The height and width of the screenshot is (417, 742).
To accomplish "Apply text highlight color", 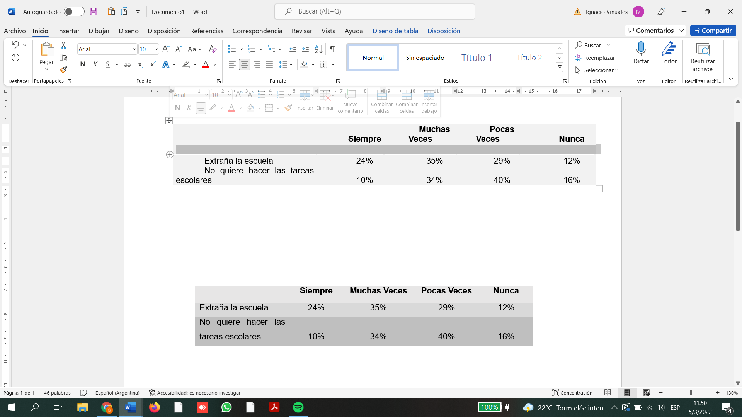I will (x=186, y=64).
